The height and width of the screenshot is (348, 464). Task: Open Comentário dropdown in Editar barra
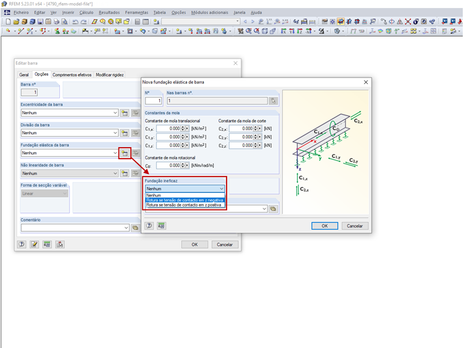[x=126, y=228]
